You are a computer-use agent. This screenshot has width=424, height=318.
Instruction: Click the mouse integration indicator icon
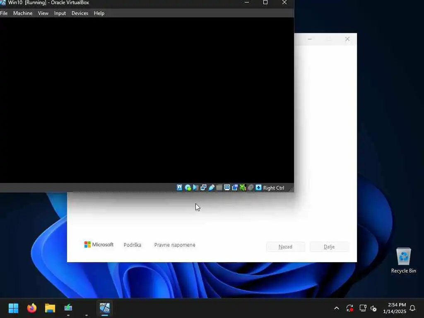pos(251,188)
